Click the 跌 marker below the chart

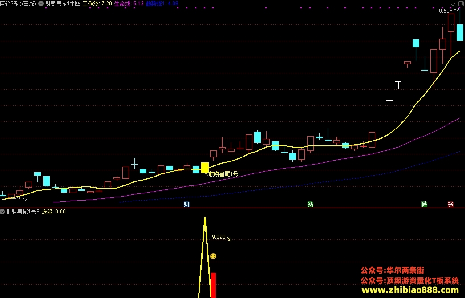point(425,205)
